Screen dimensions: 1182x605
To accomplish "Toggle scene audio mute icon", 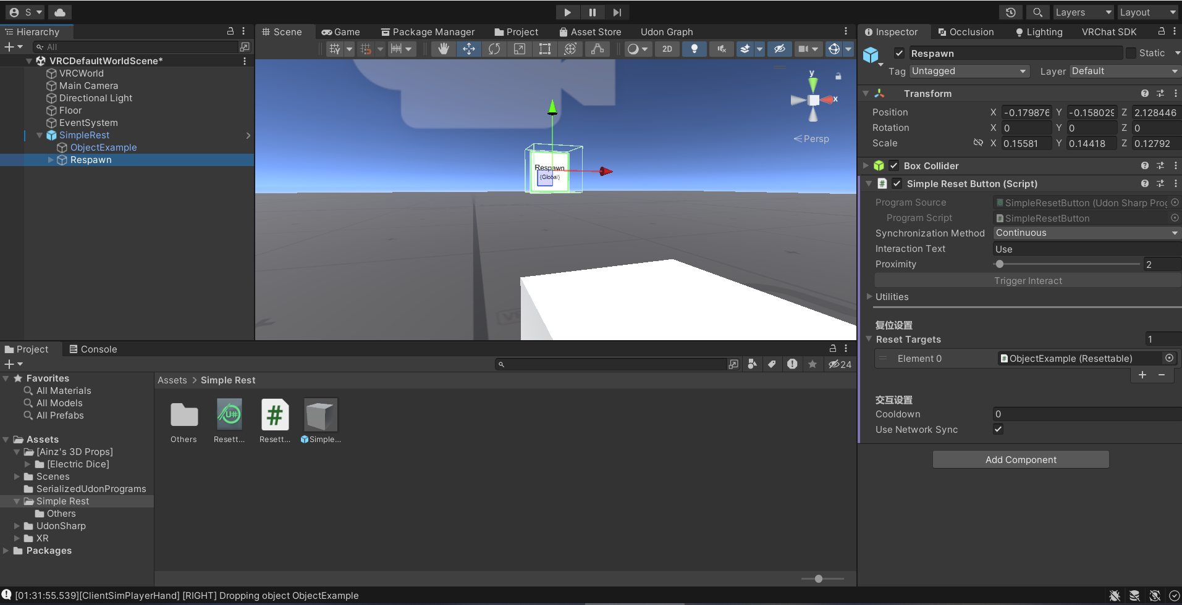I will tap(721, 49).
